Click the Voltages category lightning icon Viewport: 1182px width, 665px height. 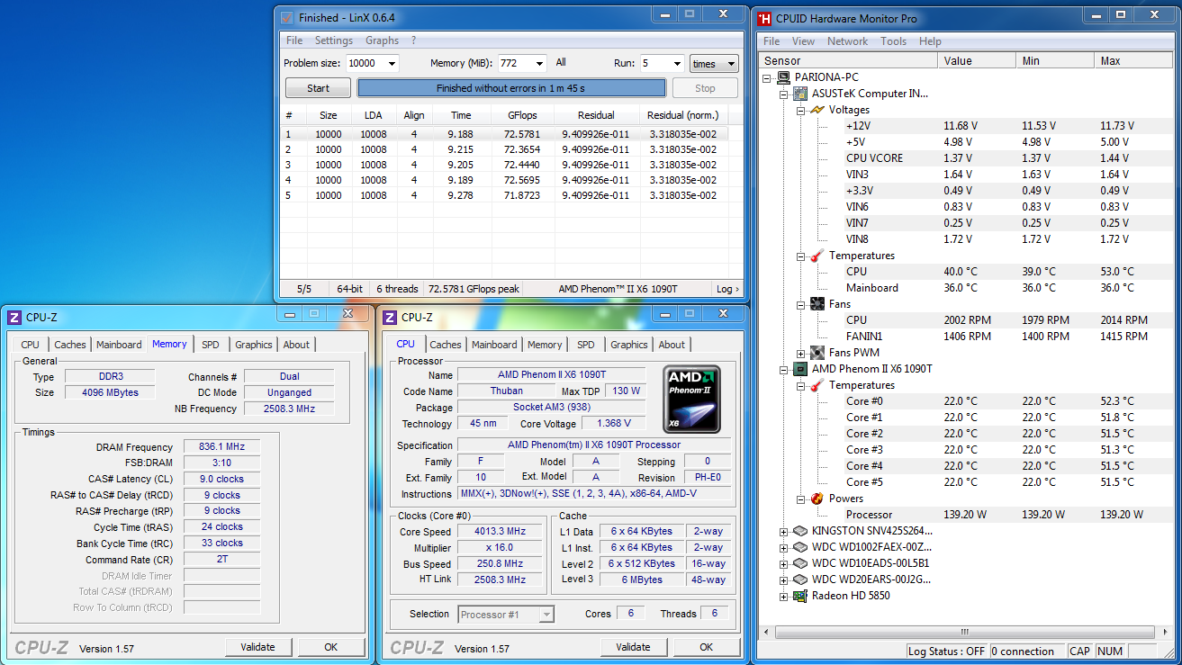pos(817,110)
